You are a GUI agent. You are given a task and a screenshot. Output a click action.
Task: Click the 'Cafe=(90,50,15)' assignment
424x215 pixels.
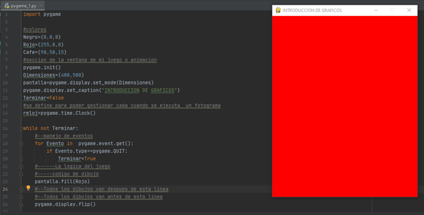(45, 52)
